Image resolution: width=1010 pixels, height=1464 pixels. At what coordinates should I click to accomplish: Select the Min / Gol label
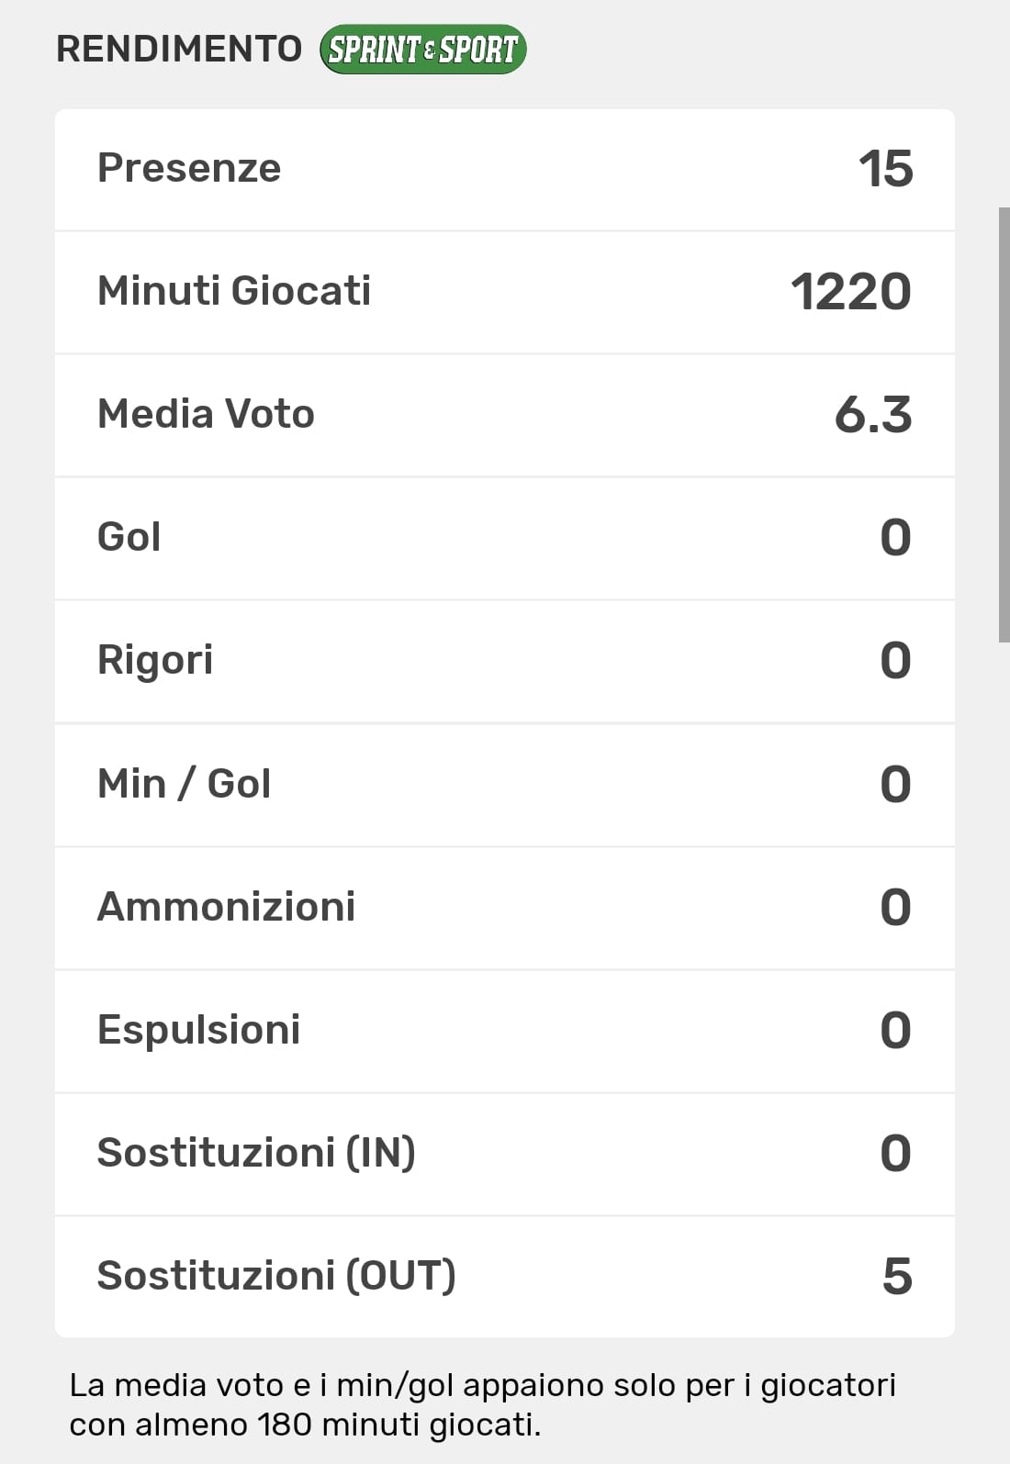click(184, 784)
